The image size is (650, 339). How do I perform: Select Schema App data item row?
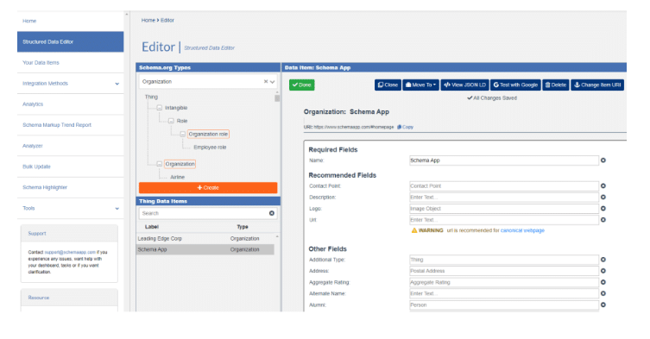[205, 249]
